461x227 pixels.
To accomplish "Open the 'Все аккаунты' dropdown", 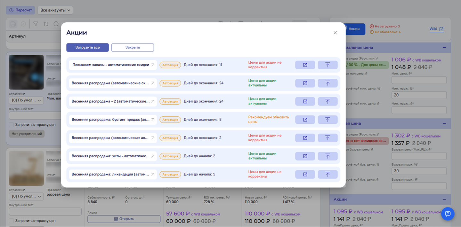I will [x=55, y=10].
